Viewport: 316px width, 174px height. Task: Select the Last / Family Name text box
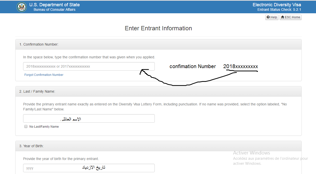click(x=89, y=118)
